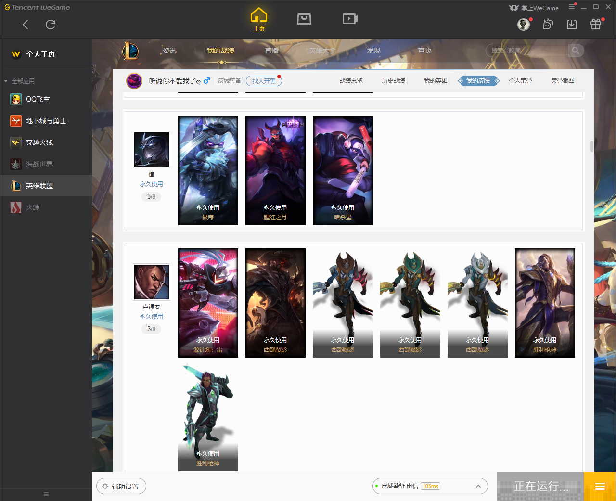Viewport: 616px width, 501px height.
Task: Open the 历史战绩 sub-tab
Action: 393,81
